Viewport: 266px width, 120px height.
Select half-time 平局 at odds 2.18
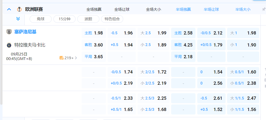pyautogui.click(x=183, y=57)
